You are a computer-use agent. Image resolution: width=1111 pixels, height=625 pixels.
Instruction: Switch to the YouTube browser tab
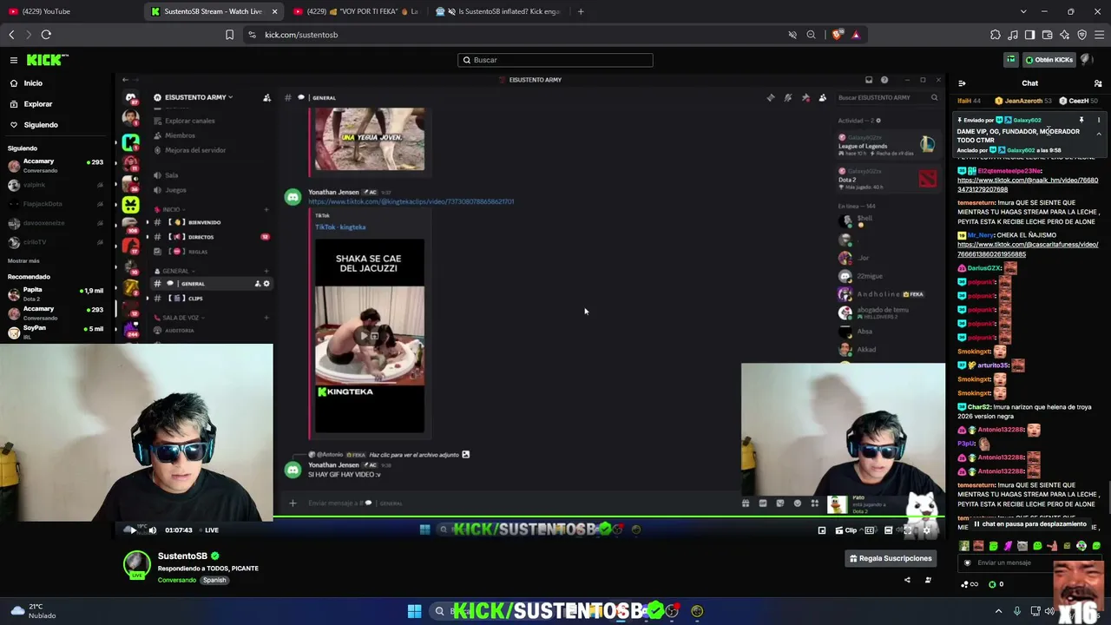click(71, 11)
